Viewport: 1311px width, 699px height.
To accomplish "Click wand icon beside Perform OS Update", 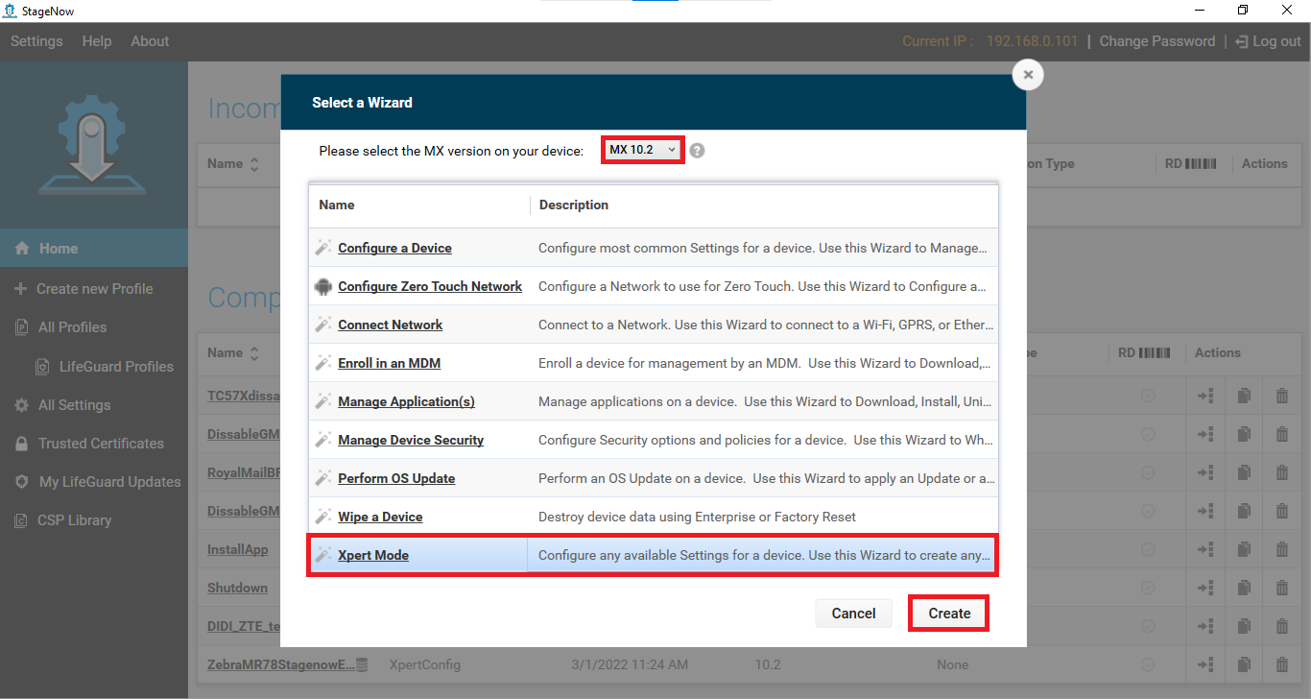I will tap(322, 478).
